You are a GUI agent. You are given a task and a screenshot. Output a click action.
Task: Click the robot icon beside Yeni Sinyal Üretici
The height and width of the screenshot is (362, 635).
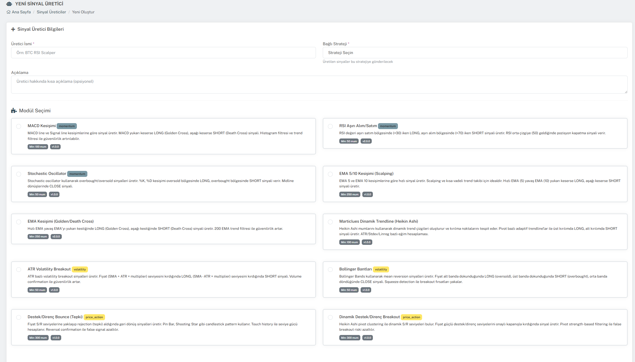pyautogui.click(x=9, y=4)
